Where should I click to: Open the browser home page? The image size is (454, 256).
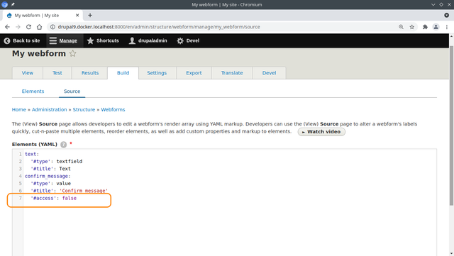(40, 27)
